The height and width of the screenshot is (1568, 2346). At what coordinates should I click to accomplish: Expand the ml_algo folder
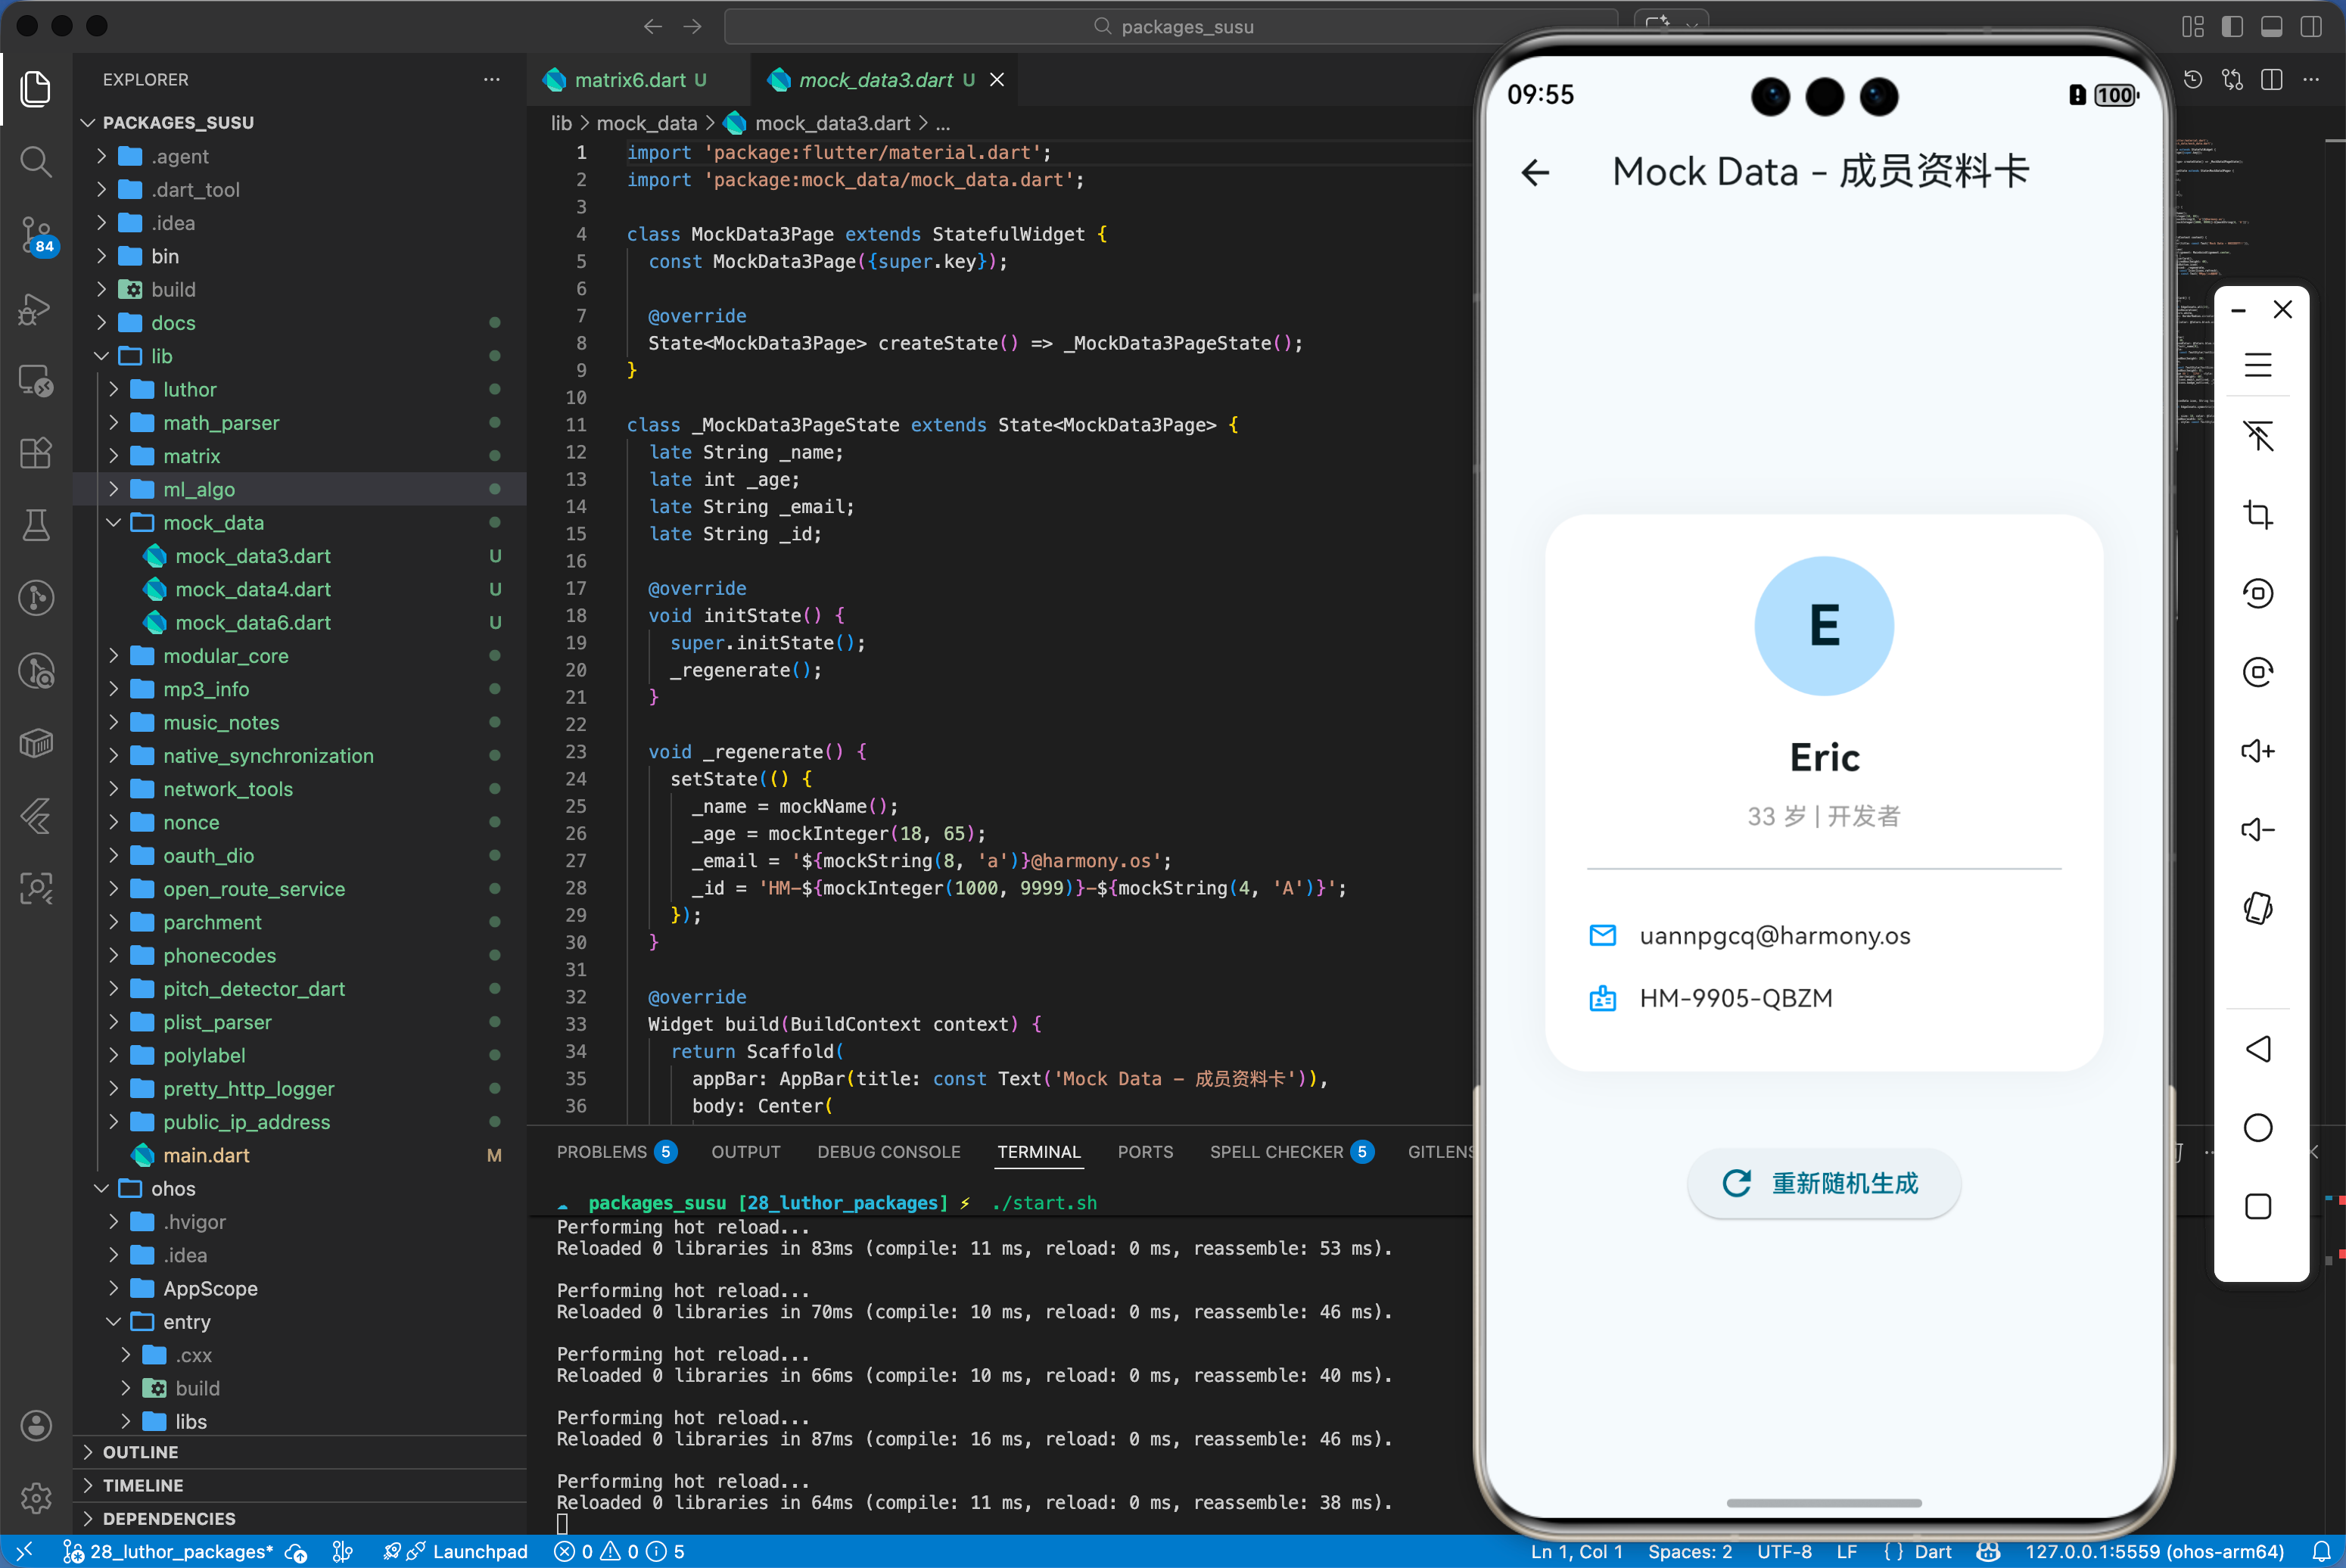click(x=199, y=489)
